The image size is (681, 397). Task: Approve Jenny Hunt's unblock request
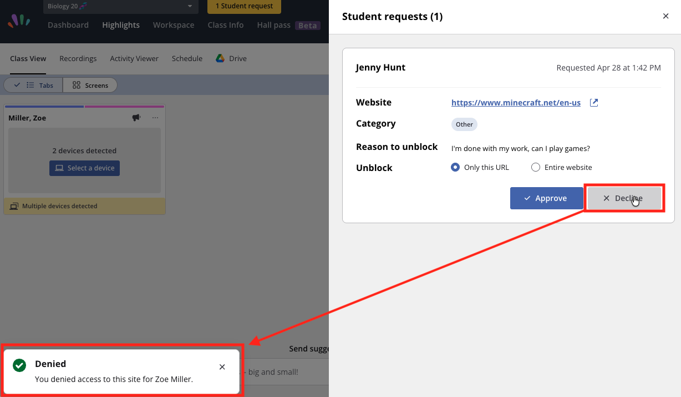pyautogui.click(x=546, y=198)
